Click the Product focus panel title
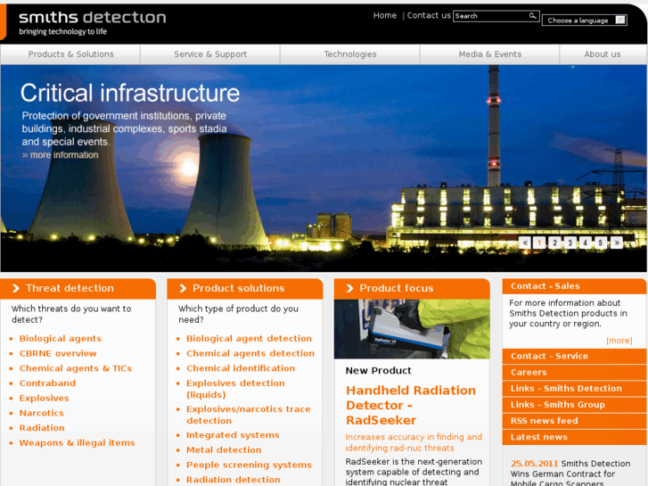 point(397,288)
